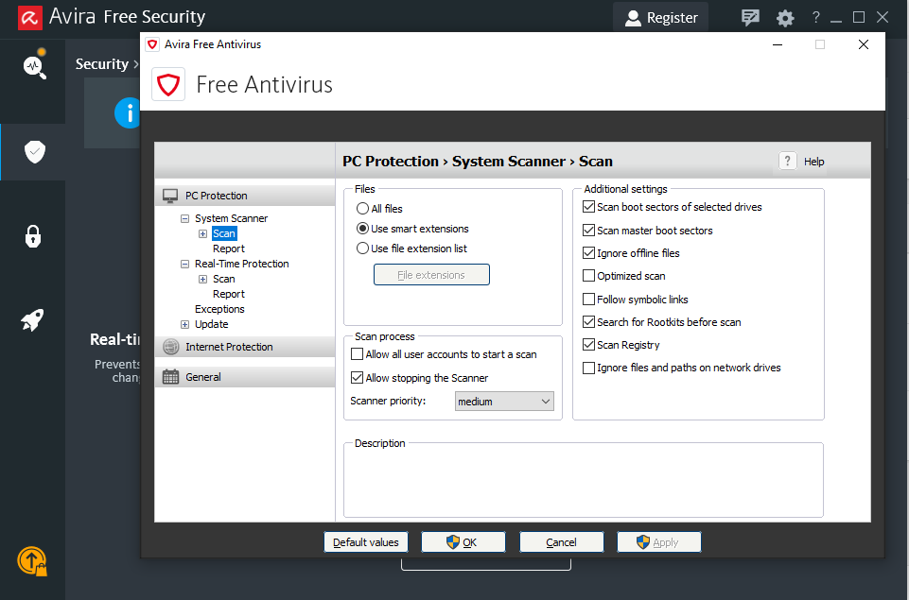Screen dimensions: 909x600
Task: Select Exceptions in the settings tree
Action: (219, 309)
